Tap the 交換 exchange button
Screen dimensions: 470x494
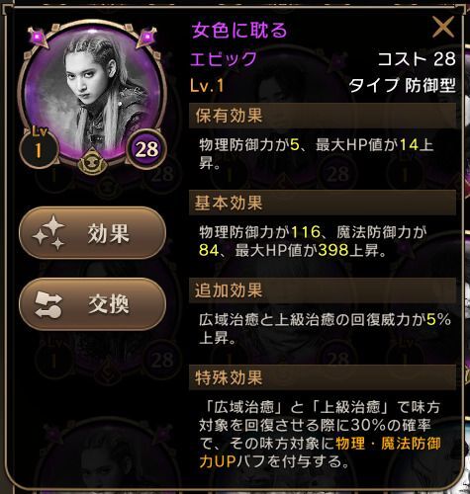[92, 304]
